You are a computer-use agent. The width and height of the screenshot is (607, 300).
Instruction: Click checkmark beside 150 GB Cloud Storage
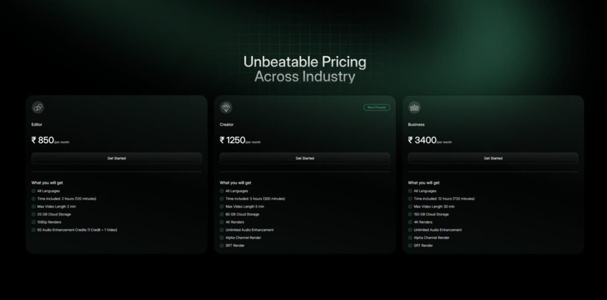point(410,215)
